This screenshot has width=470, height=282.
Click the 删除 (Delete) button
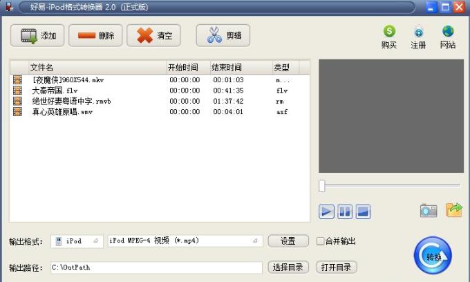(x=95, y=36)
